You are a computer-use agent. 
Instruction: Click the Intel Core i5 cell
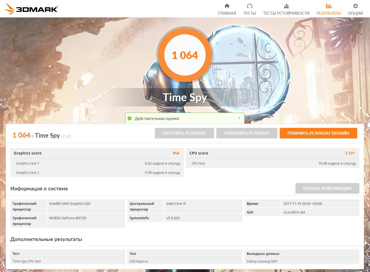click(203, 206)
